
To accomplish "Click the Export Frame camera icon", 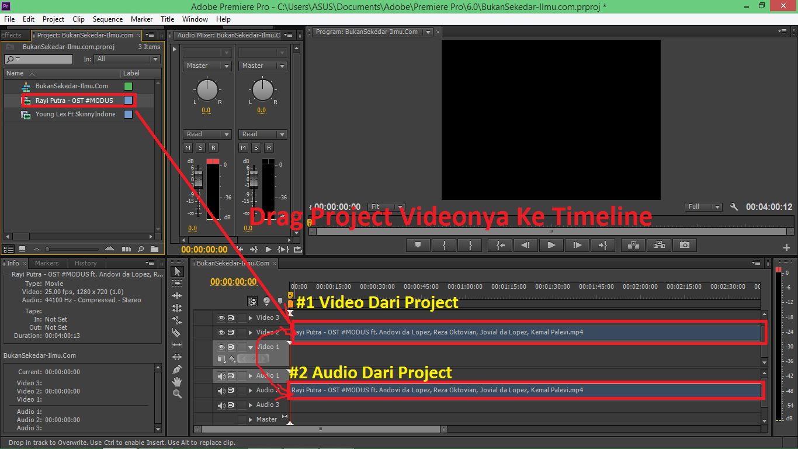I will point(685,245).
